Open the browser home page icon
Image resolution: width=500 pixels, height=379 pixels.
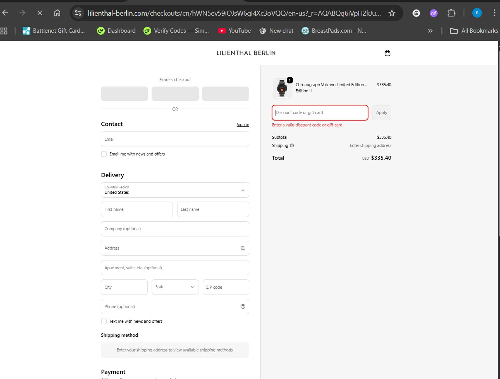point(57,13)
